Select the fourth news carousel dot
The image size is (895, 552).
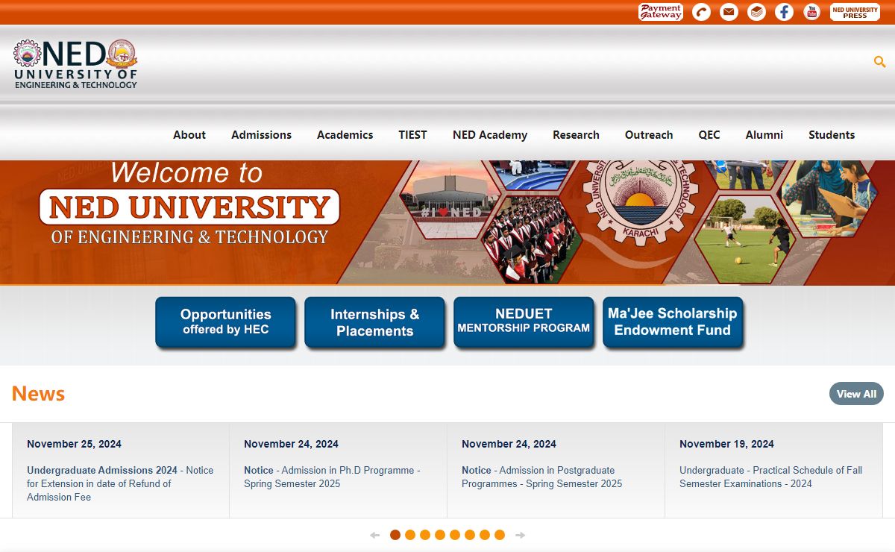(x=440, y=535)
